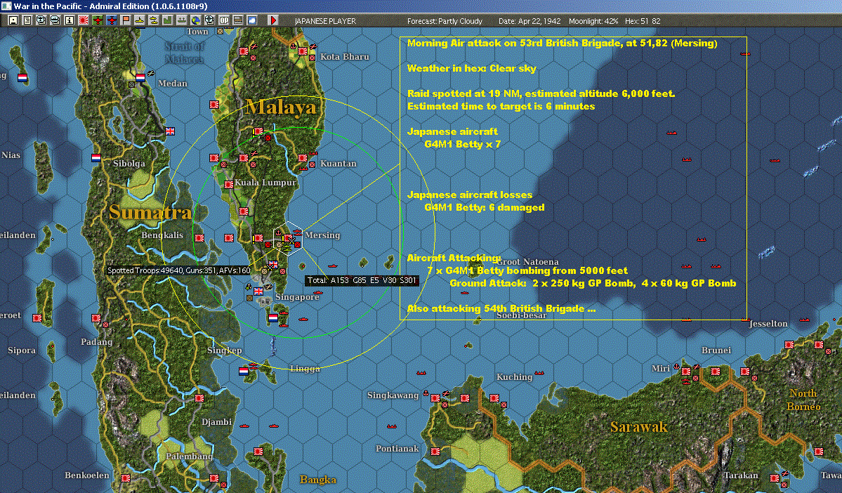Click the orange flag toolbar icon
Viewport: 842px width, 493px height.
(x=125, y=20)
